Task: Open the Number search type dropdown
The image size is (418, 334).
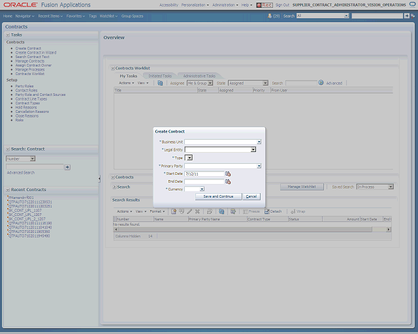Action: click(x=20, y=159)
